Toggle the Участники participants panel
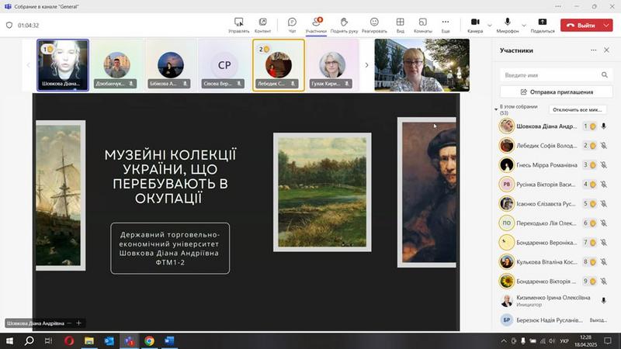This screenshot has width=621, height=349. 316,26
